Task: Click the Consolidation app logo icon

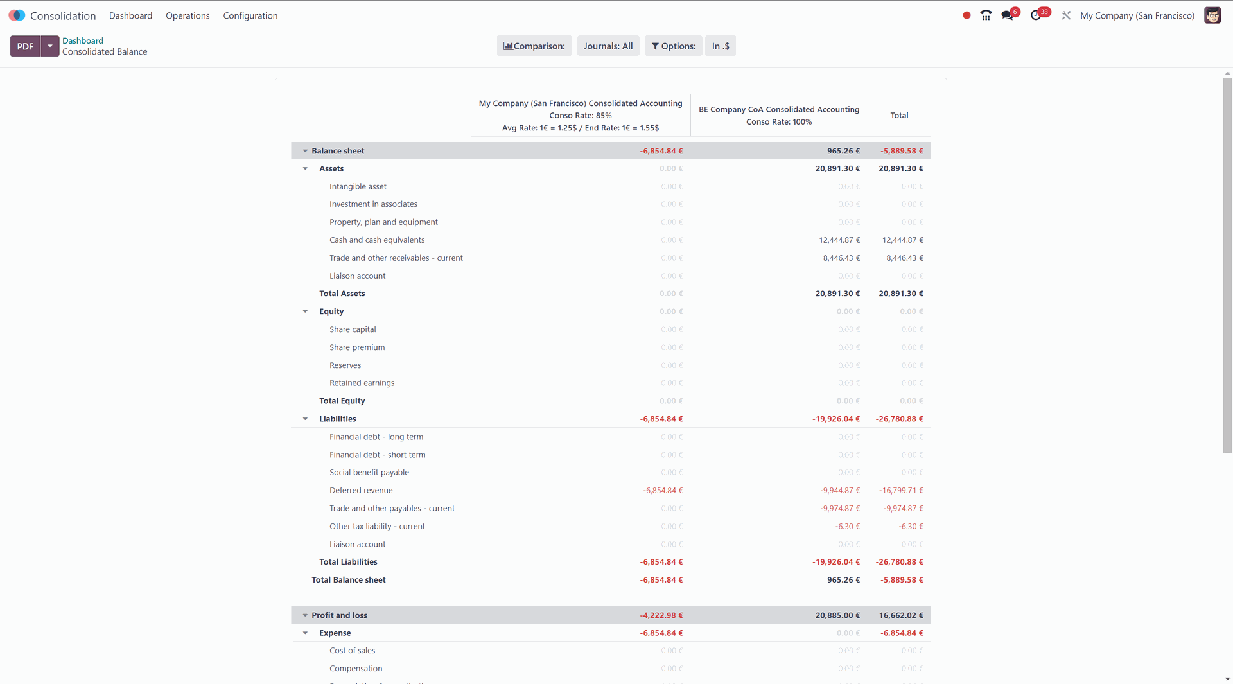Action: coord(17,15)
